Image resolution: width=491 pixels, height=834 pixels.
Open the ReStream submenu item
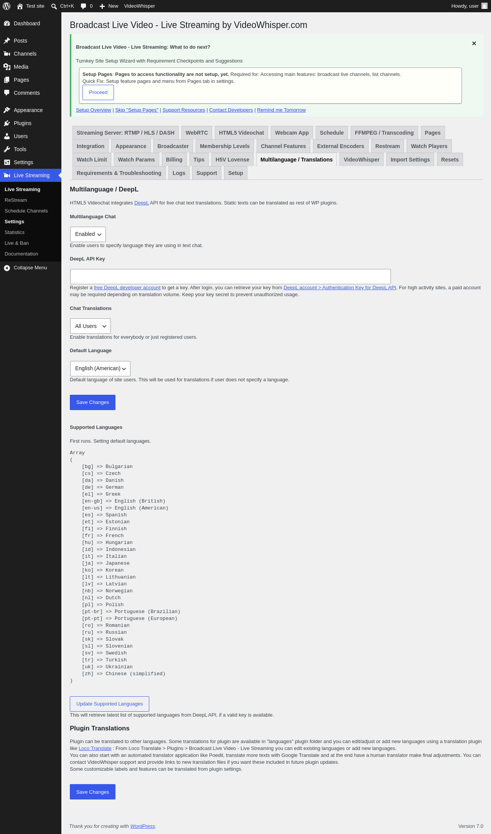tap(16, 200)
